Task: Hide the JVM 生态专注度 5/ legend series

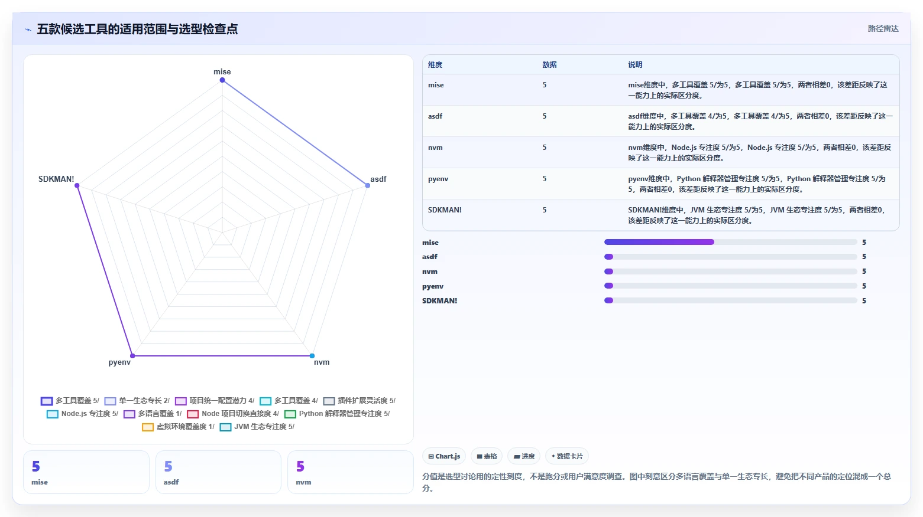Action: pyautogui.click(x=257, y=427)
